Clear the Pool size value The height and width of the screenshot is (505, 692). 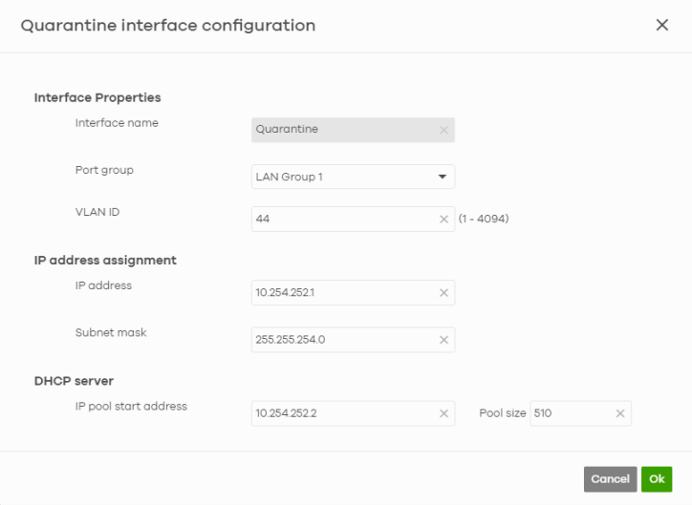coord(619,413)
